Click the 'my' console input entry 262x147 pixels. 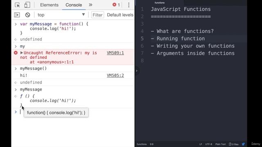[x=23, y=46]
